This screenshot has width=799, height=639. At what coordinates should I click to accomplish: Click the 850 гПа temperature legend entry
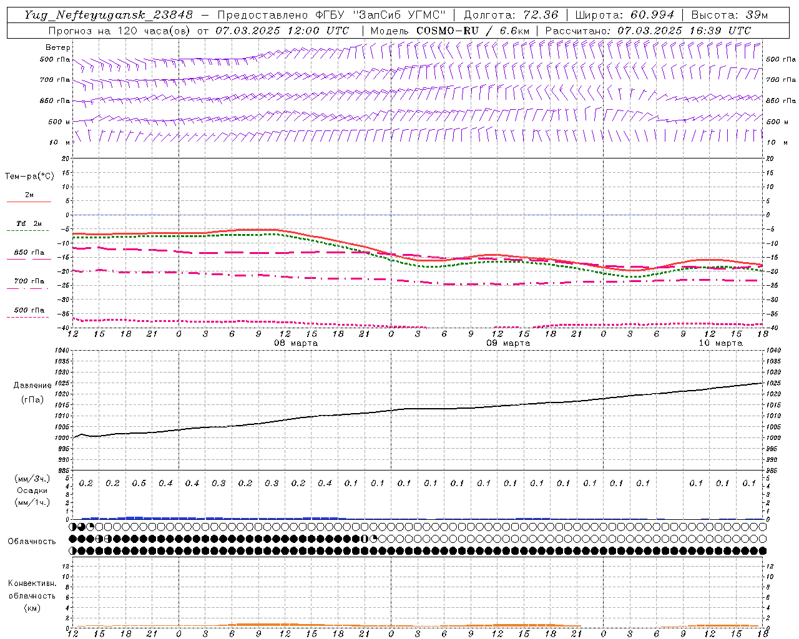(x=29, y=253)
